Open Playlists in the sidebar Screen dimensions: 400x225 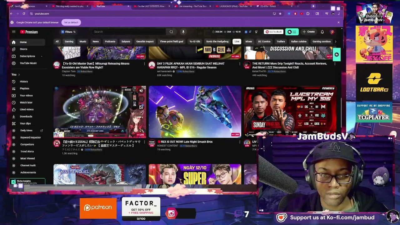pyautogui.click(x=24, y=88)
